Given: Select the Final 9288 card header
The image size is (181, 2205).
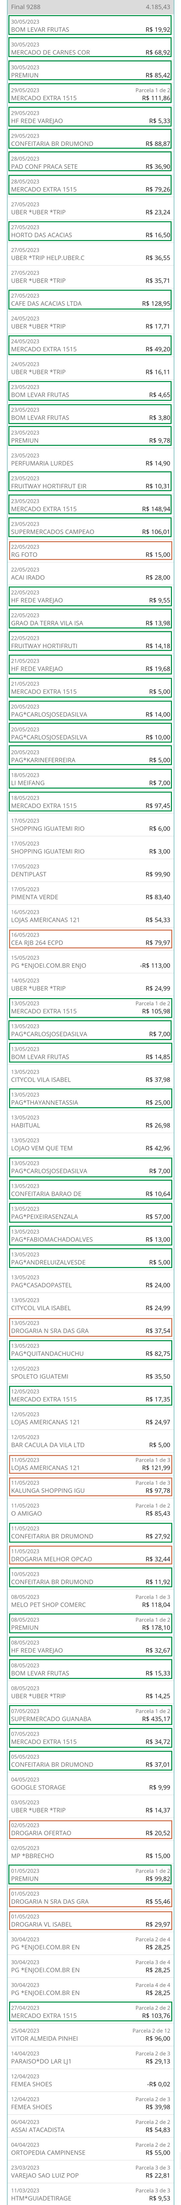Looking at the screenshot, I should click(90, 6).
